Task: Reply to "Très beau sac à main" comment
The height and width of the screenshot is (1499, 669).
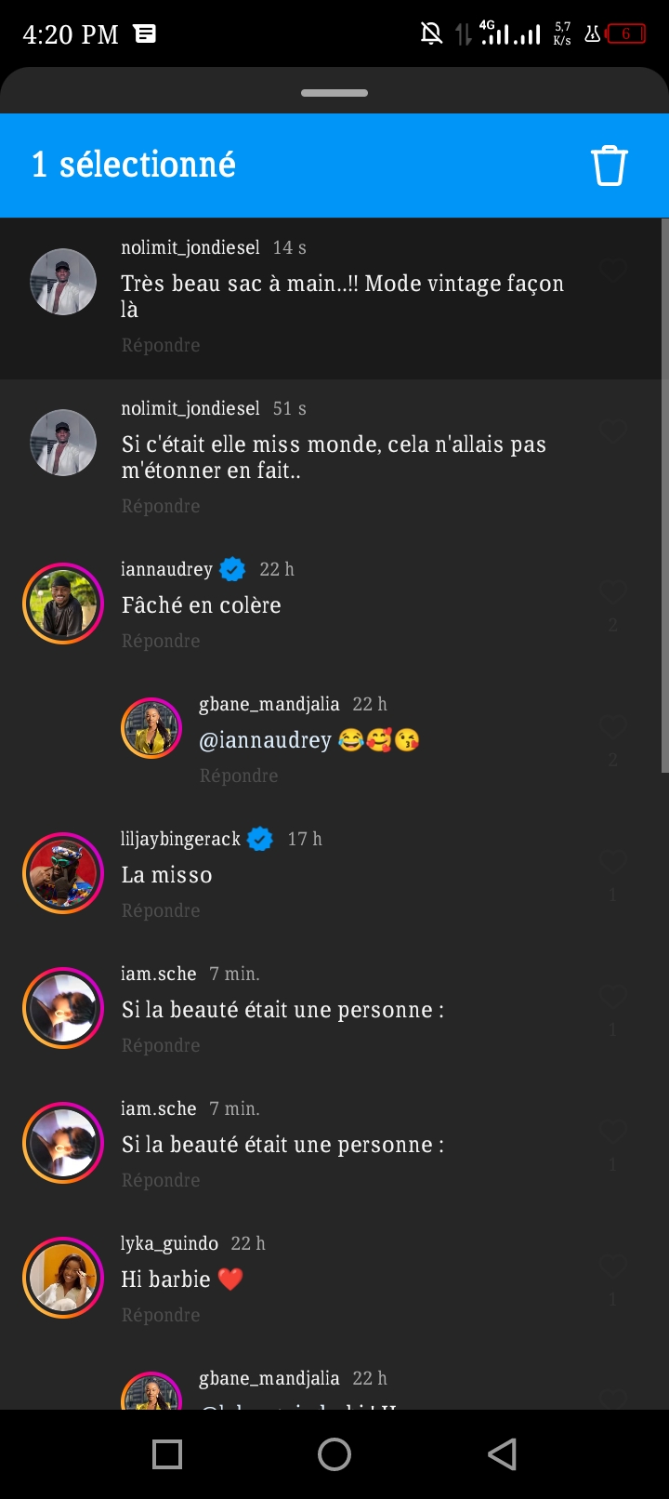Action: tap(161, 345)
